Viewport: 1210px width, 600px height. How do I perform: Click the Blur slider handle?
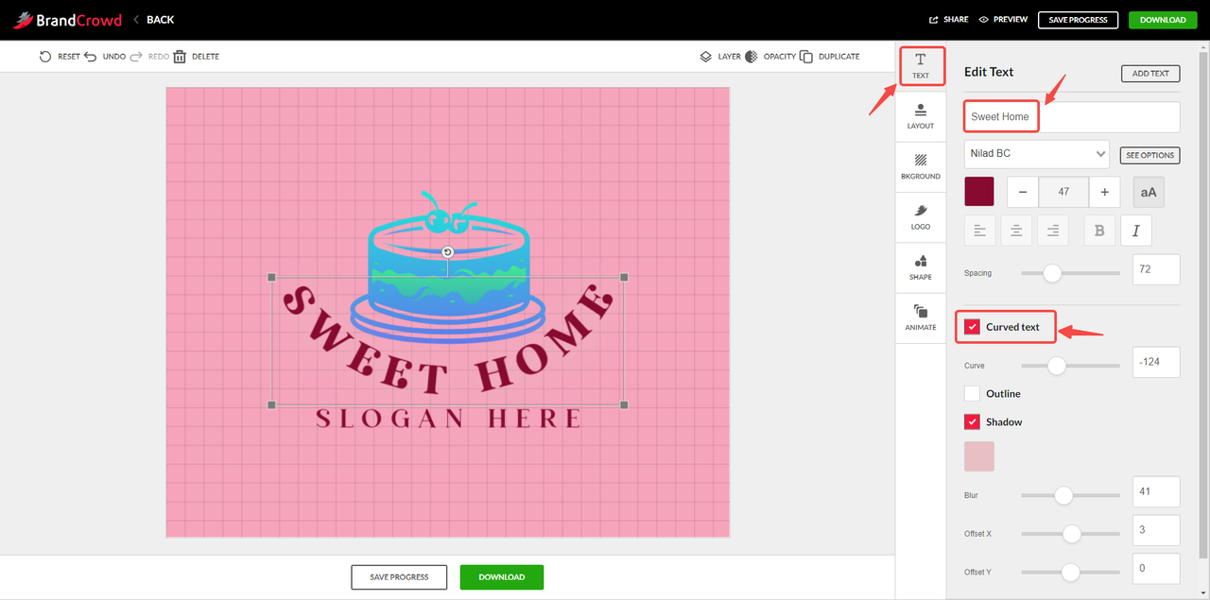[1063, 495]
